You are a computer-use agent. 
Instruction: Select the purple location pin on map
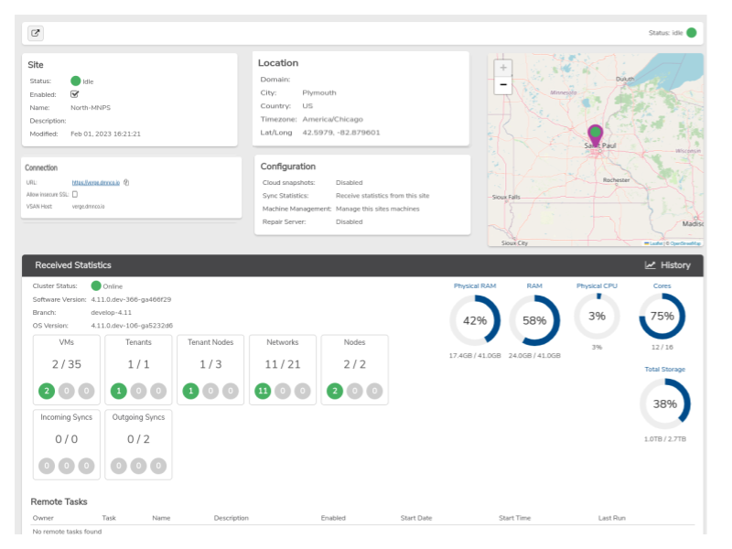[x=596, y=136]
